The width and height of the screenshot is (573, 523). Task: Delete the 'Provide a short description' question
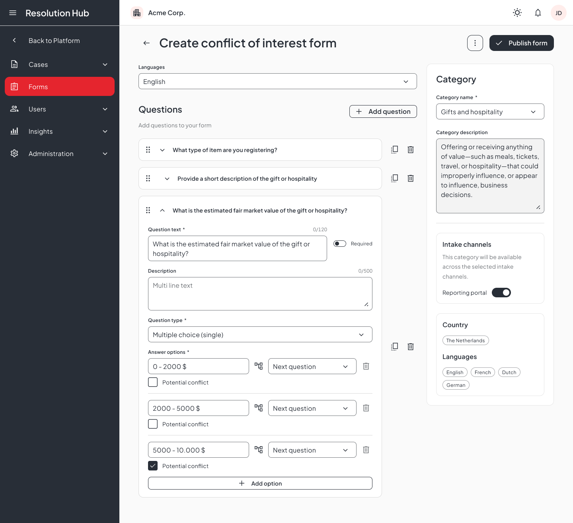click(x=411, y=178)
